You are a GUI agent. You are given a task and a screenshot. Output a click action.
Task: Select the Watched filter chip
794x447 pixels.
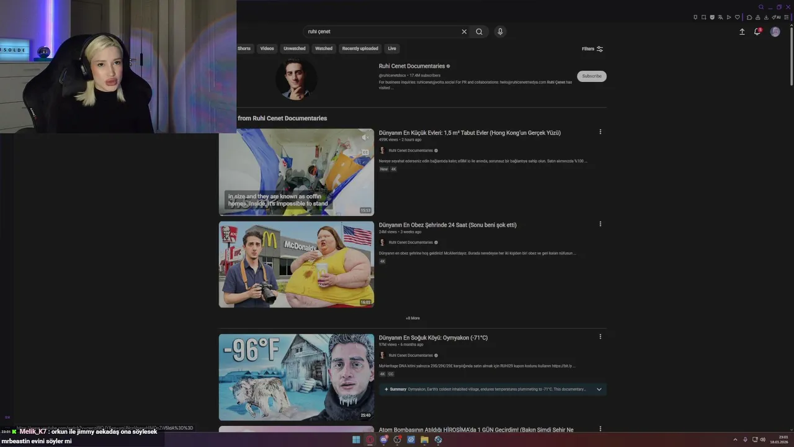pyautogui.click(x=324, y=48)
